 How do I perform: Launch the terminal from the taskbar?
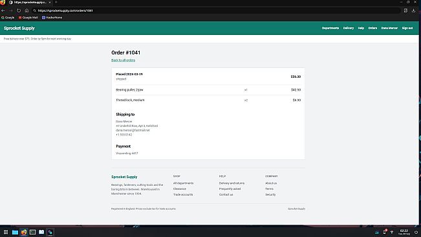pos(33,232)
